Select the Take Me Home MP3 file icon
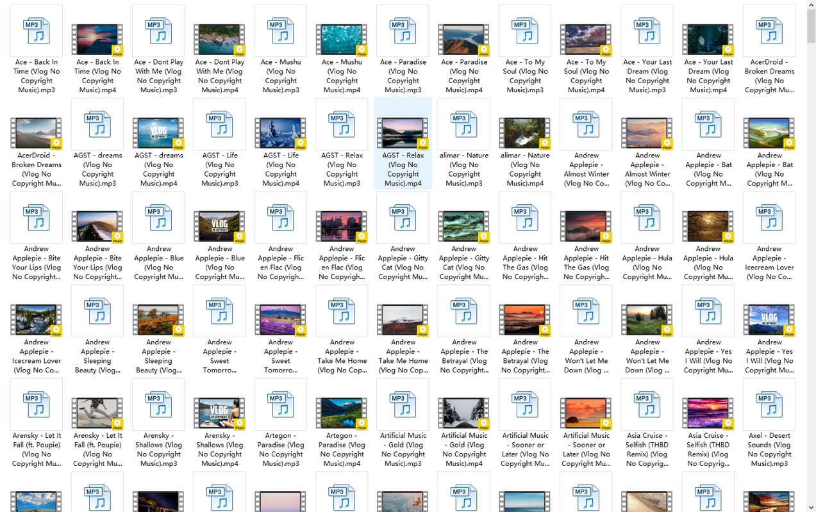Screen dimensions: 816x512 342,311
